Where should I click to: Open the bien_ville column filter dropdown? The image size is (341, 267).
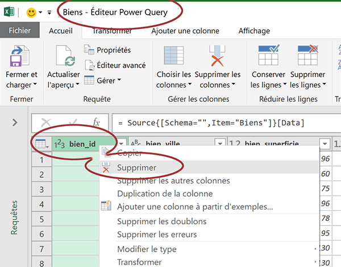pyautogui.click(x=220, y=143)
